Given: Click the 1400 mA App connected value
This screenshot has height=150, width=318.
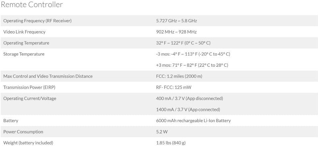Looking at the screenshot, I should click(188, 110).
